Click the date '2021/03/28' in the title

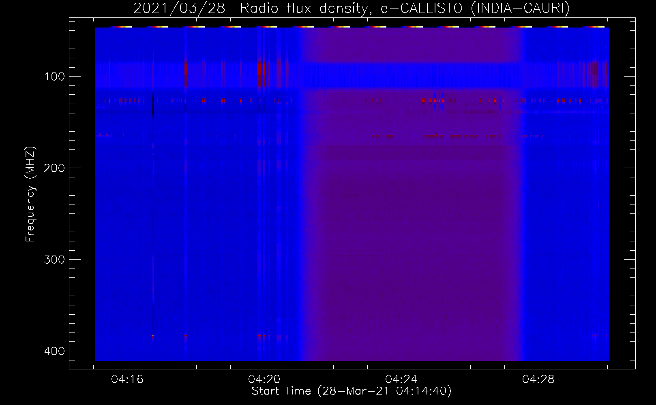click(179, 9)
